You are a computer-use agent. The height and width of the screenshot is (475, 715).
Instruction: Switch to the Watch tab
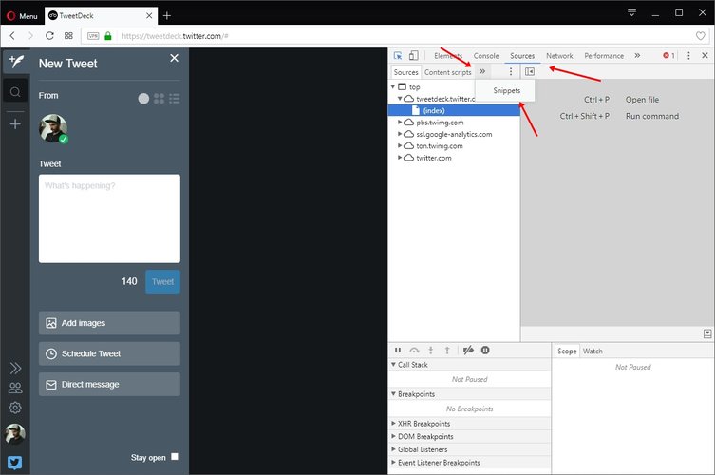click(593, 351)
